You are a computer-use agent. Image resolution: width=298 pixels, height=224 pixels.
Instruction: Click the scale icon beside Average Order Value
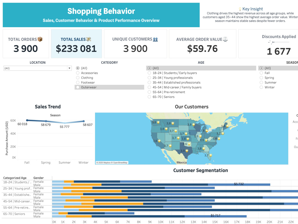point(225,39)
